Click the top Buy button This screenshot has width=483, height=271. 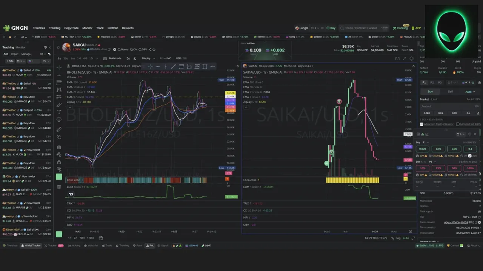pyautogui.click(x=331, y=28)
